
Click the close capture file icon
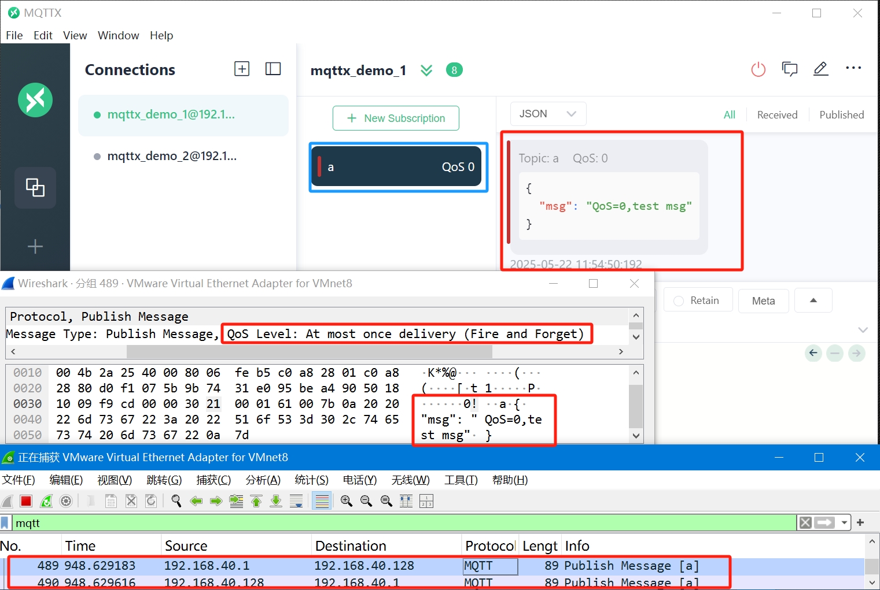click(131, 501)
